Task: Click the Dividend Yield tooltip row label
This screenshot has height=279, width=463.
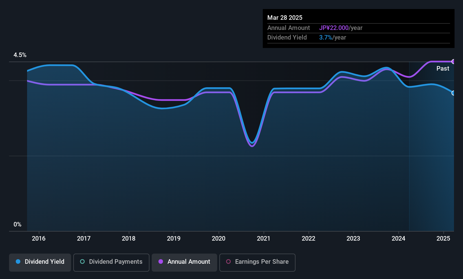Action: [x=287, y=37]
